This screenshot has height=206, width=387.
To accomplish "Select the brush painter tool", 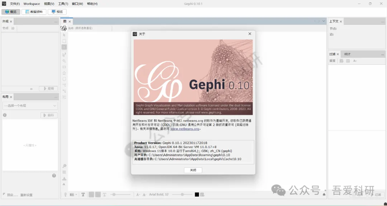I will (x=64, y=61).
